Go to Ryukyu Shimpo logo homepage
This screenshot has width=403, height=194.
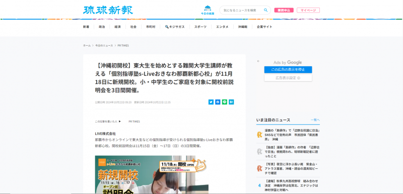(108, 10)
